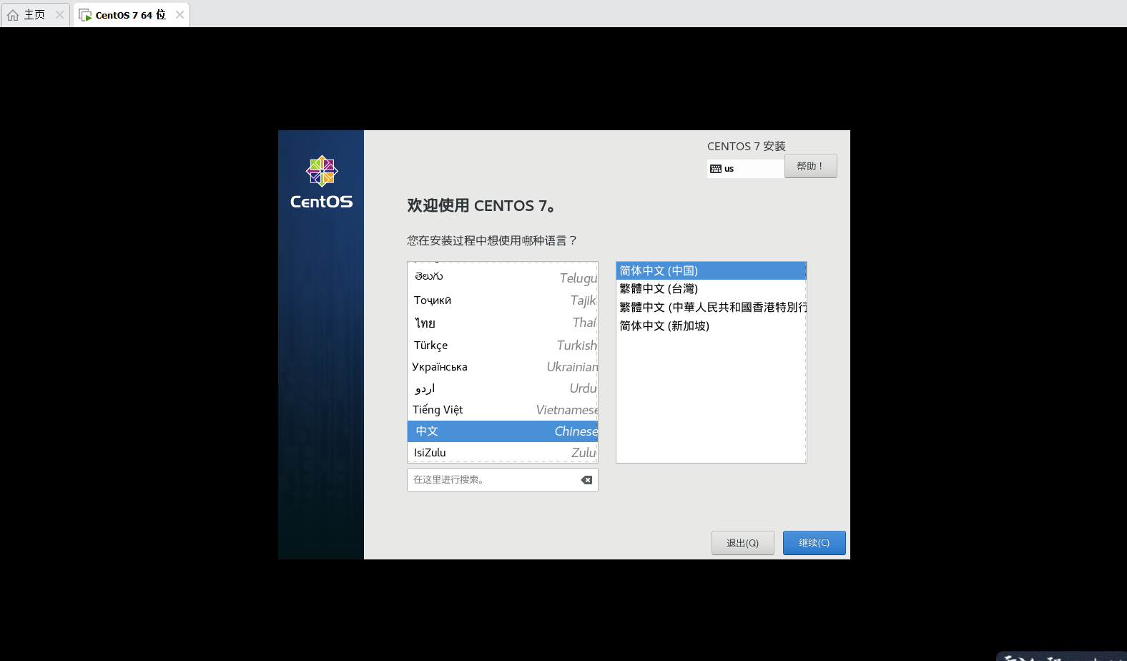
Task: Click the 帮助！ button
Action: point(811,166)
